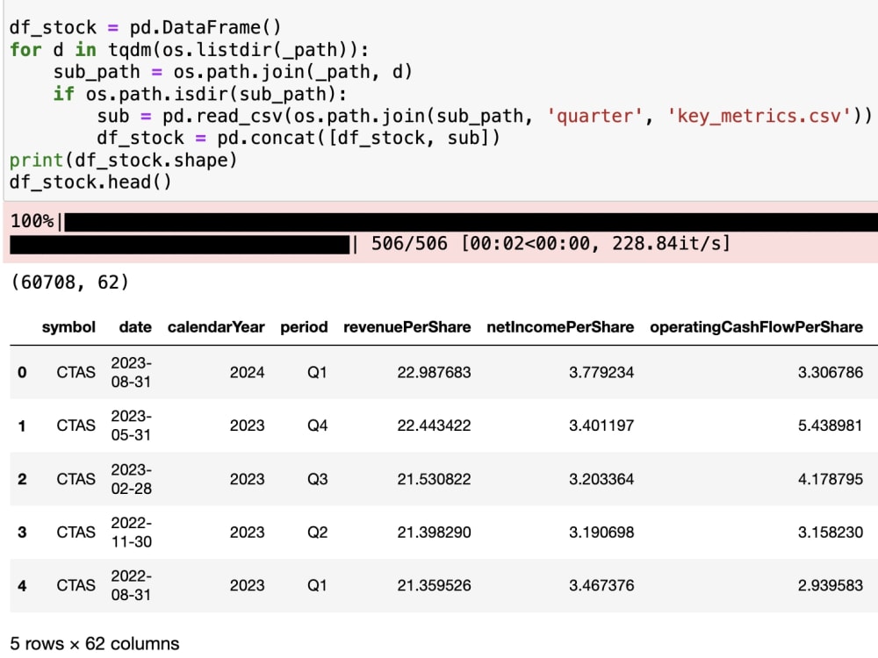
Task: Click the 100% progress label
Action: (32, 222)
